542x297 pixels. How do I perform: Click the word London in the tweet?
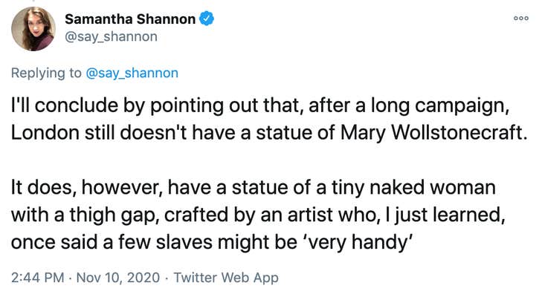tap(45, 133)
